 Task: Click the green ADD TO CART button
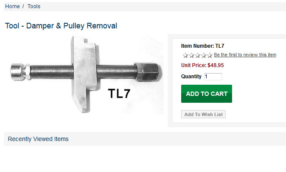[x=207, y=94]
